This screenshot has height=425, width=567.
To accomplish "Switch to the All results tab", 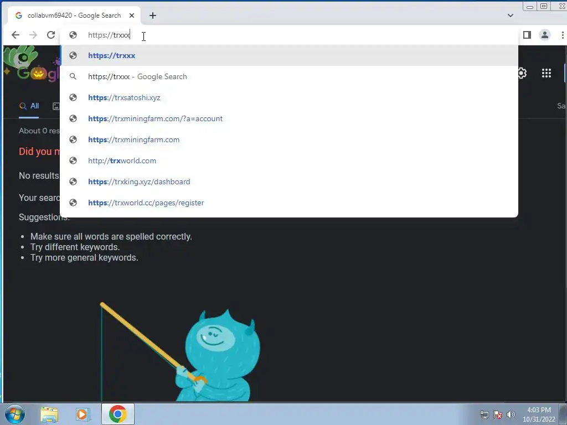I will point(29,106).
